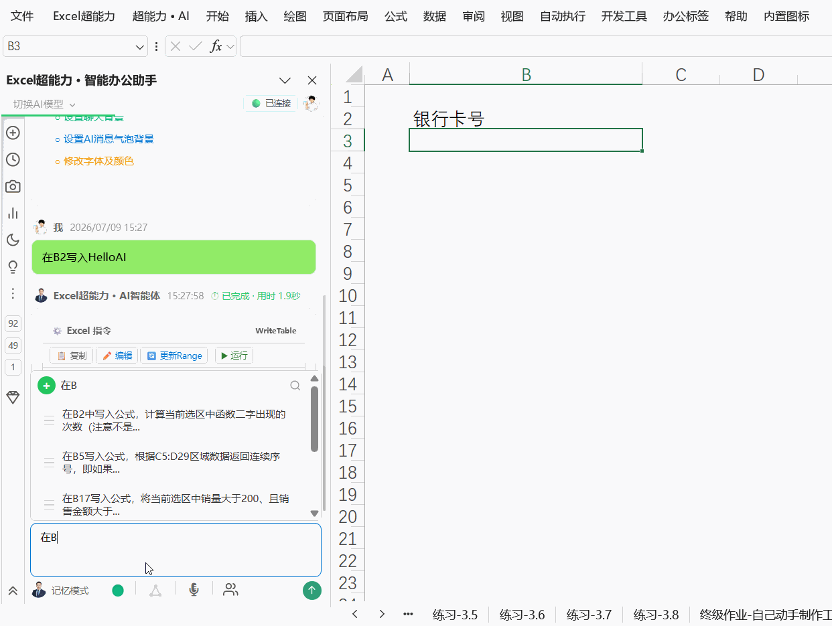
Task: Click the 复制 copy button
Action: click(71, 356)
